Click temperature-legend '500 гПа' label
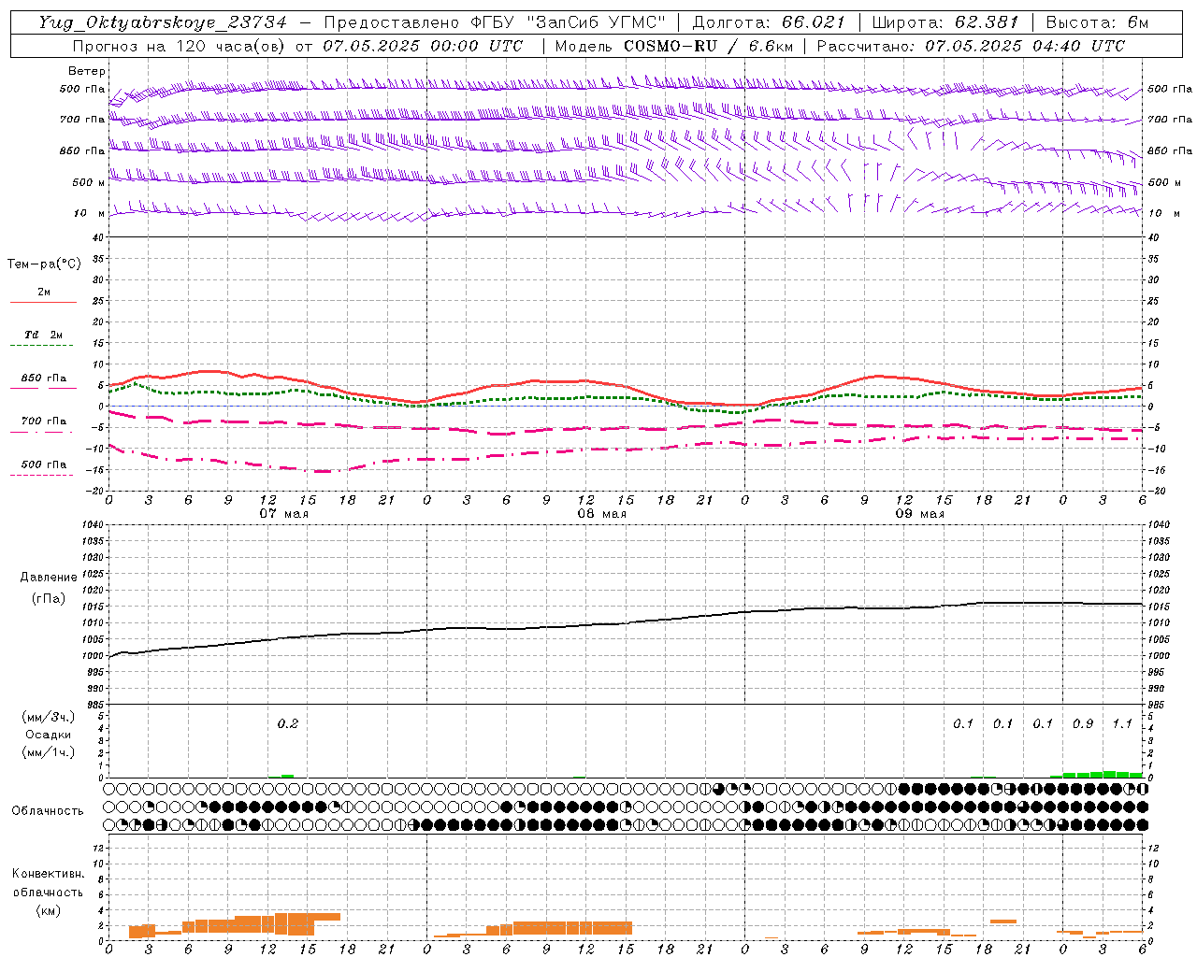Viewport: 1197px width, 957px height. click(44, 464)
